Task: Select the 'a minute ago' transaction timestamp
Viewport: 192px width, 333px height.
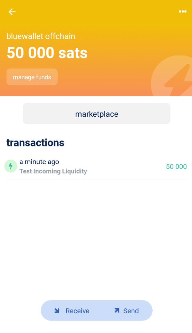Action: tap(39, 162)
